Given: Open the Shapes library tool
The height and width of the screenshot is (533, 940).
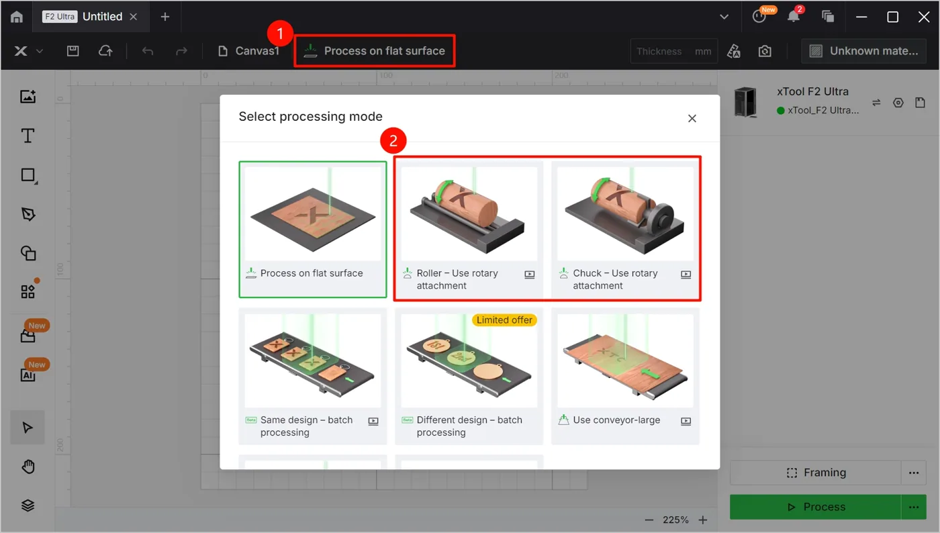Looking at the screenshot, I should (x=28, y=253).
